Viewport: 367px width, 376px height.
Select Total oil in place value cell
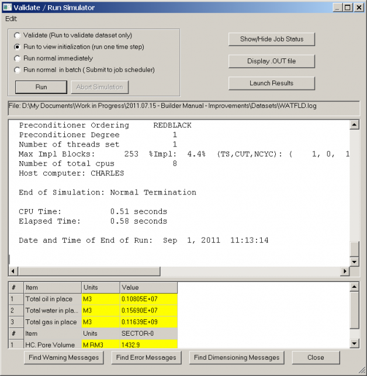[x=148, y=299]
